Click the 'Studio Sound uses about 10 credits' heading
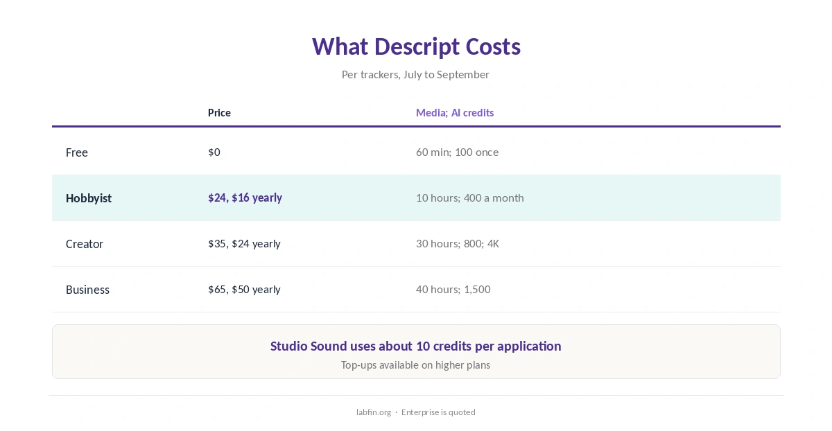 (x=416, y=346)
